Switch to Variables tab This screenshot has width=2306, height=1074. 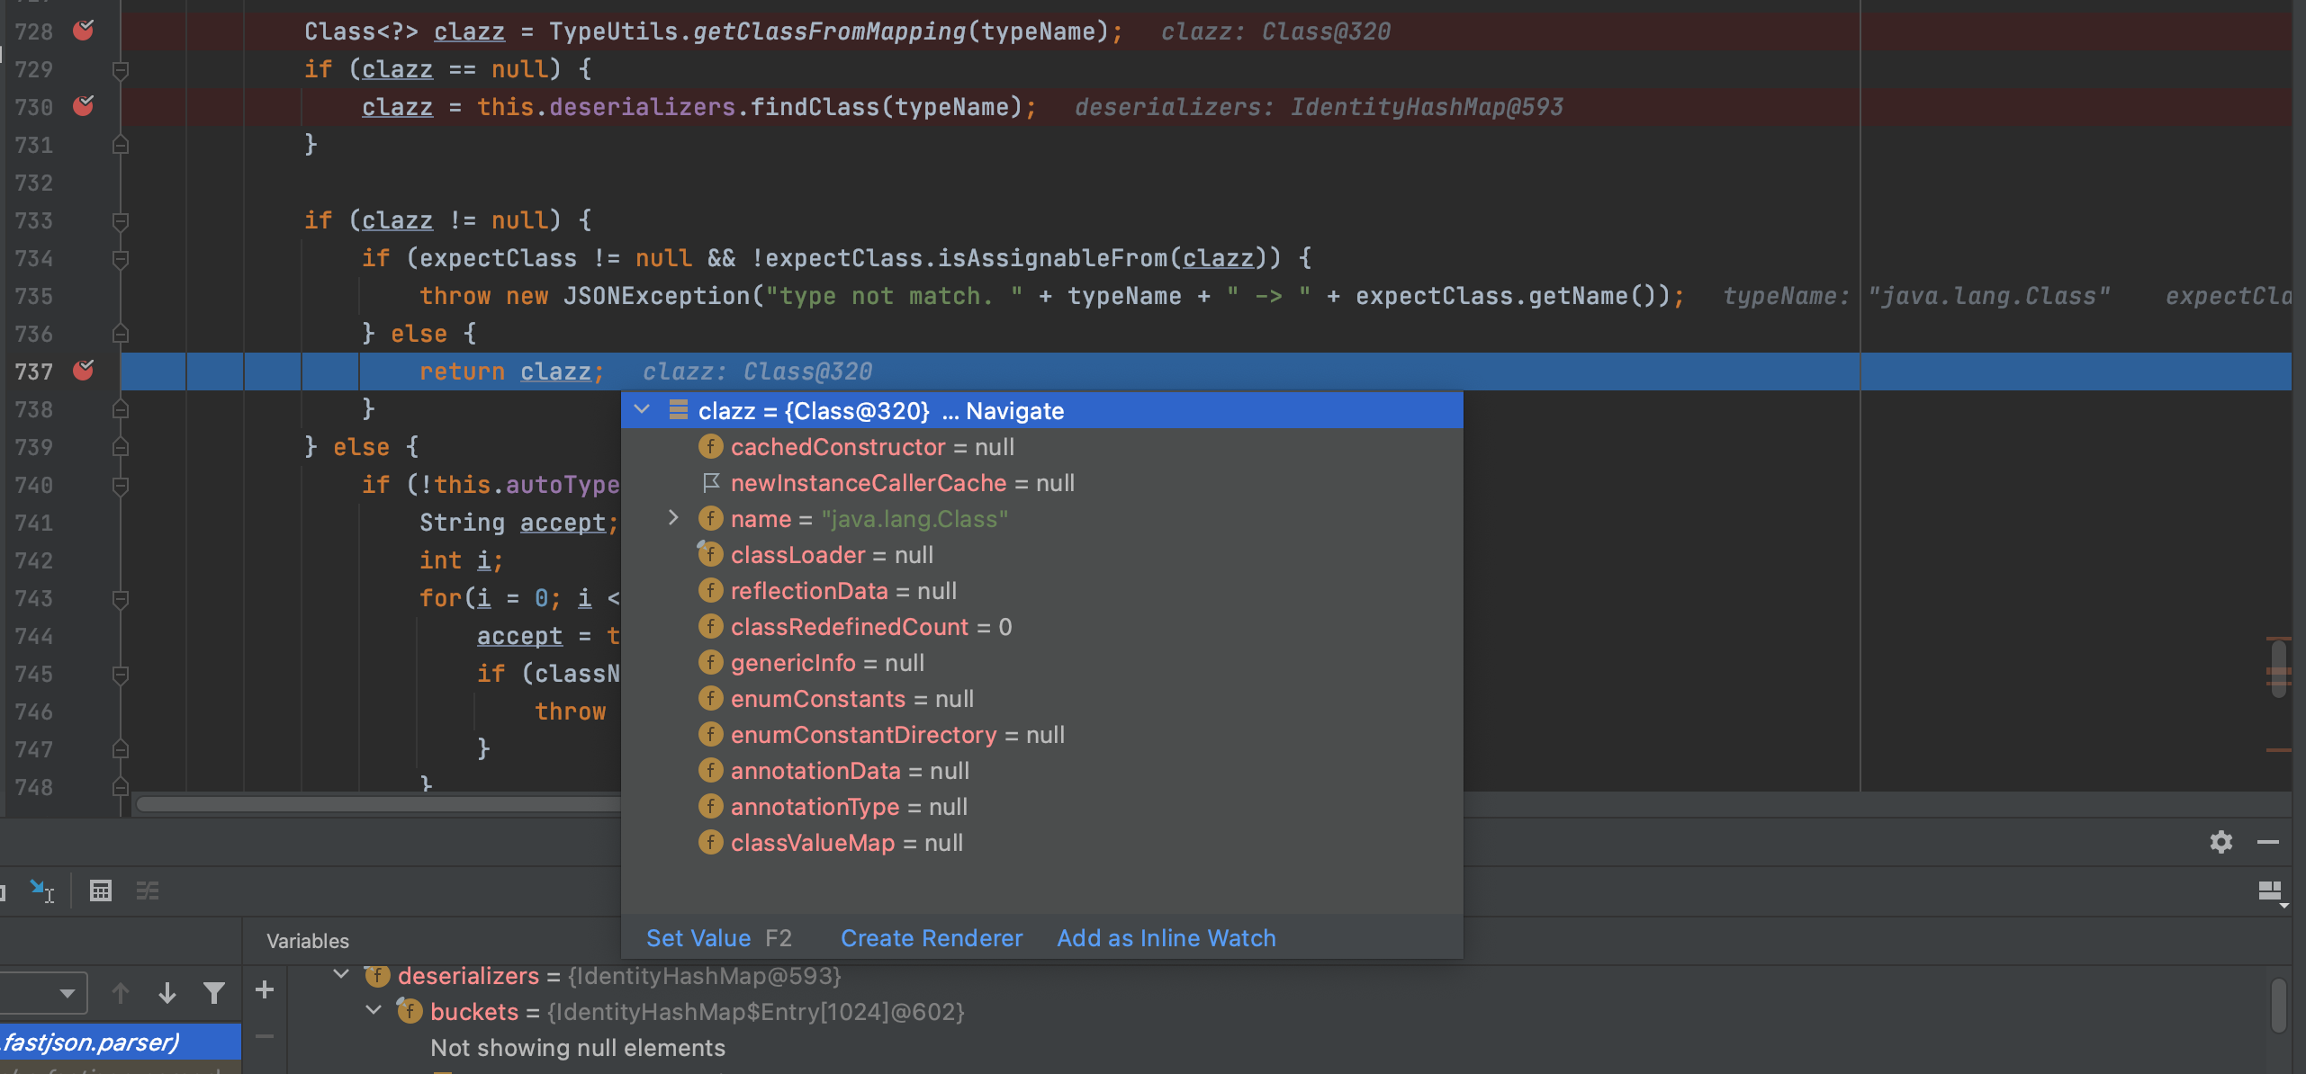point(308,941)
